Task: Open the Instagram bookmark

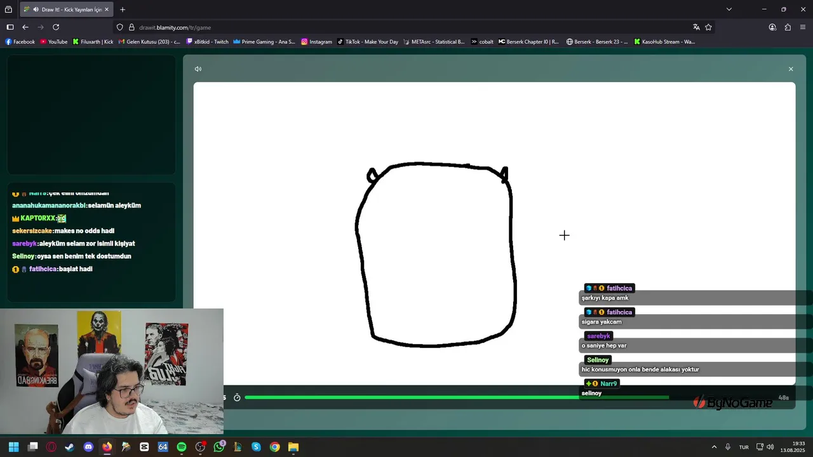Action: pyautogui.click(x=316, y=42)
